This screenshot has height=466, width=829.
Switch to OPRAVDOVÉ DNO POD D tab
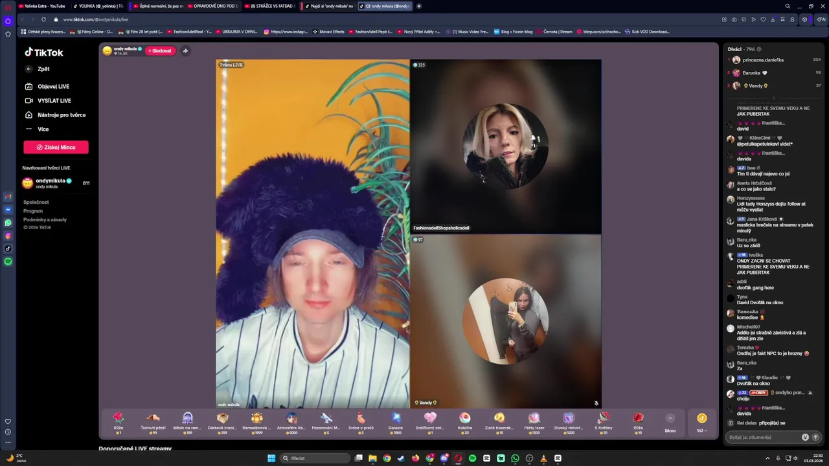[214, 6]
